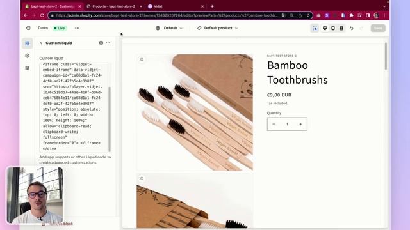Click the Dawn theme name
This screenshot has width=410, height=230.
click(x=43, y=28)
